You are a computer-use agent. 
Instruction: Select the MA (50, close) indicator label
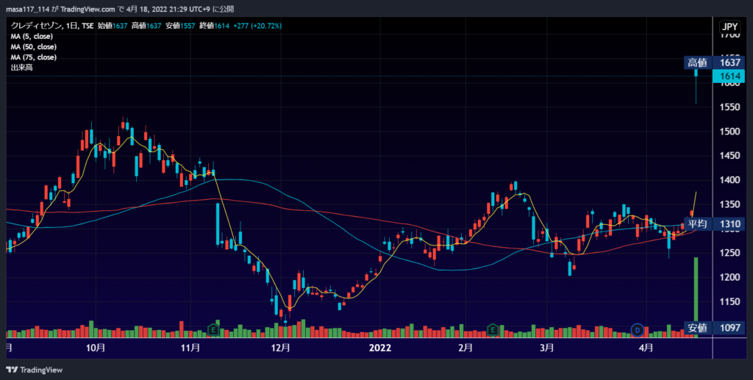[x=34, y=47]
